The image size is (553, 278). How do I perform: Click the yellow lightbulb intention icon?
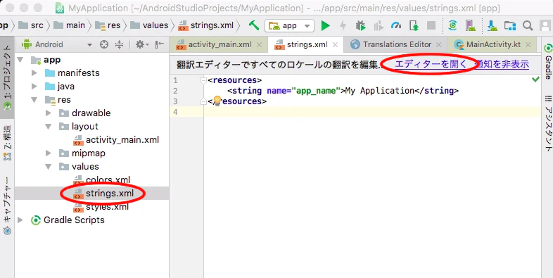(217, 101)
